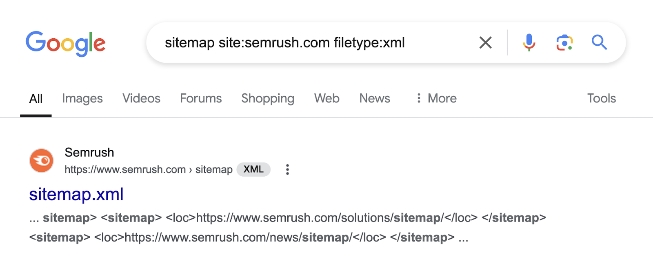This screenshot has width=653, height=277.
Task: Open the sitemap.xml search result link
Action: 76,195
